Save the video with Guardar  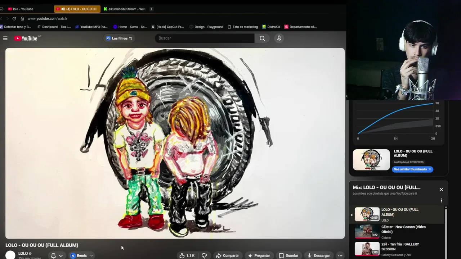[288, 255]
